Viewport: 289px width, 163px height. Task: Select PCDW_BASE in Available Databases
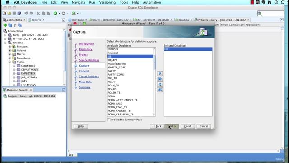pos(130,104)
